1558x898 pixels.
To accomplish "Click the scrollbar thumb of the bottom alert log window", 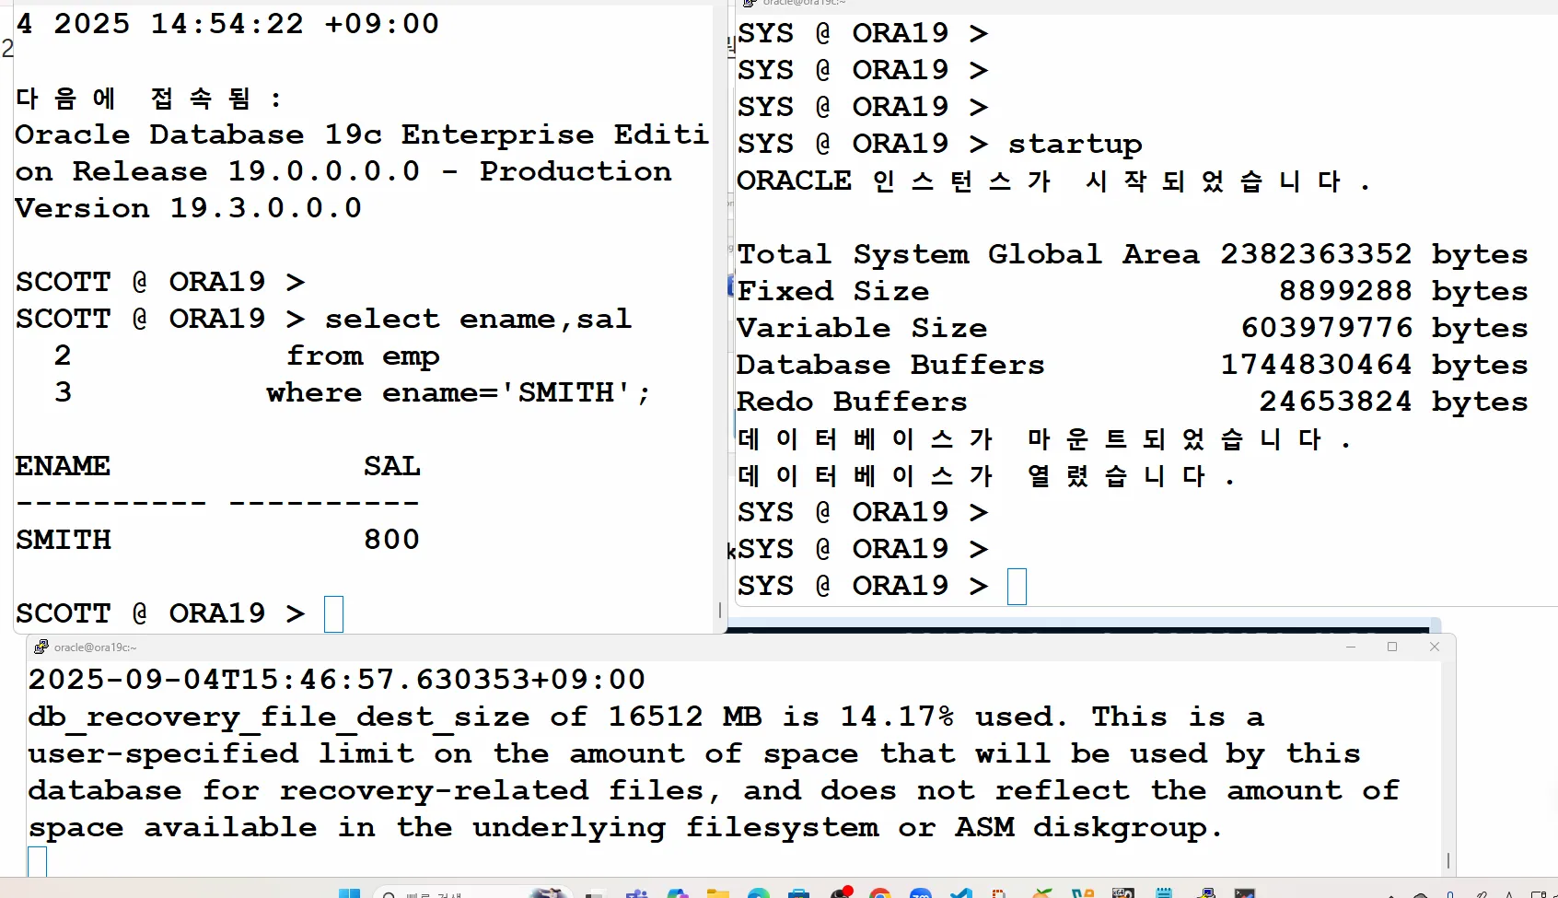I will (1448, 860).
